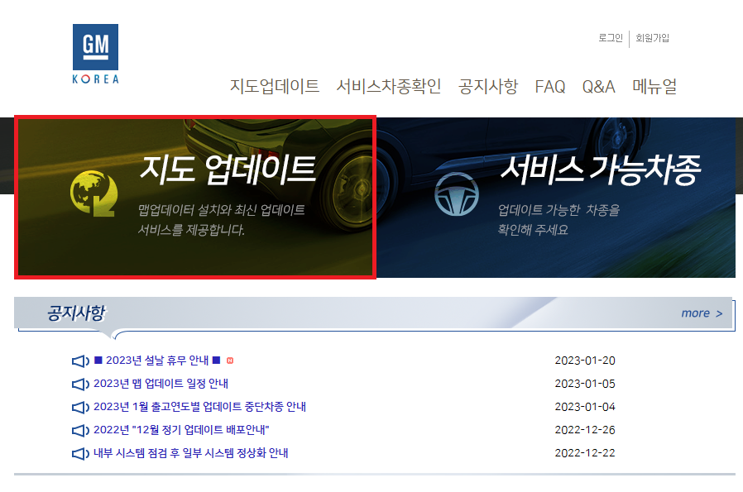Click megaphone icon beside 내부 시스템 점검 notice
This screenshot has width=743, height=492.
[80, 454]
